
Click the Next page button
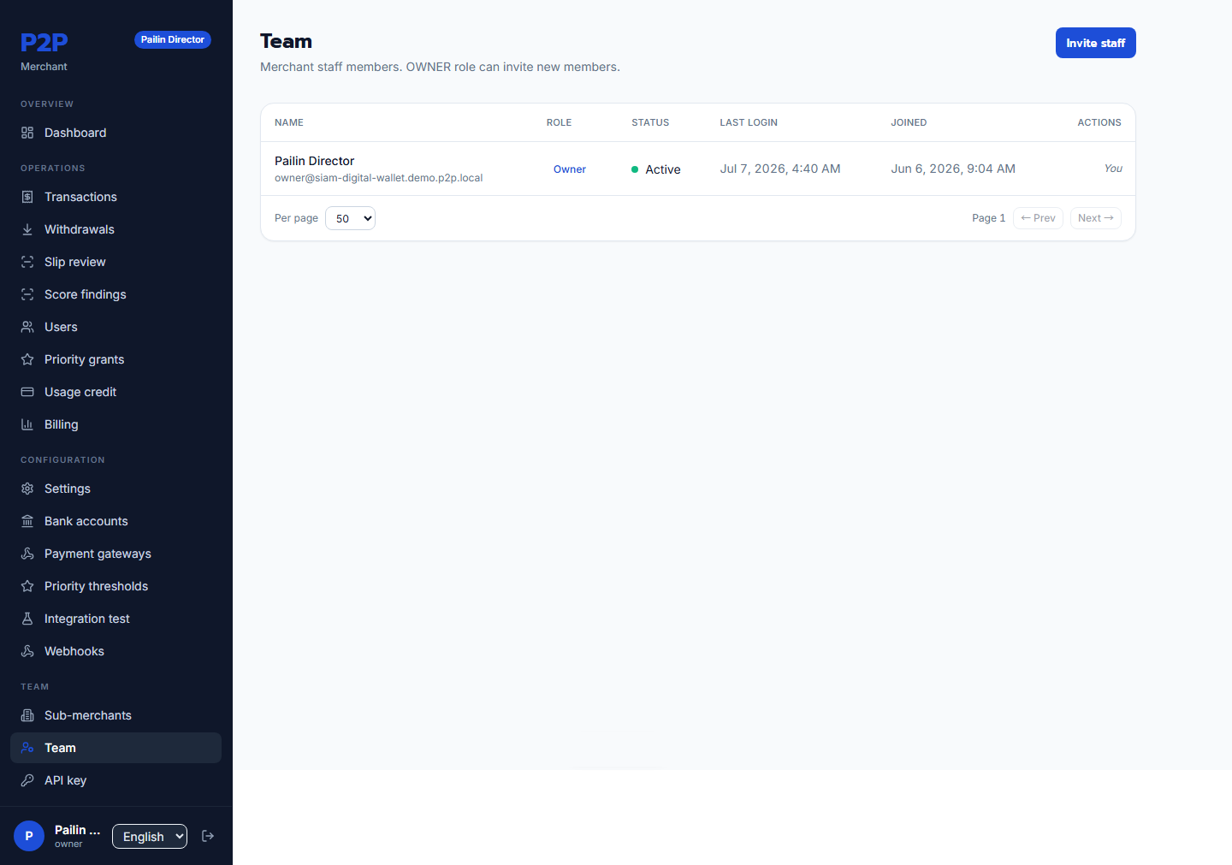(1095, 218)
